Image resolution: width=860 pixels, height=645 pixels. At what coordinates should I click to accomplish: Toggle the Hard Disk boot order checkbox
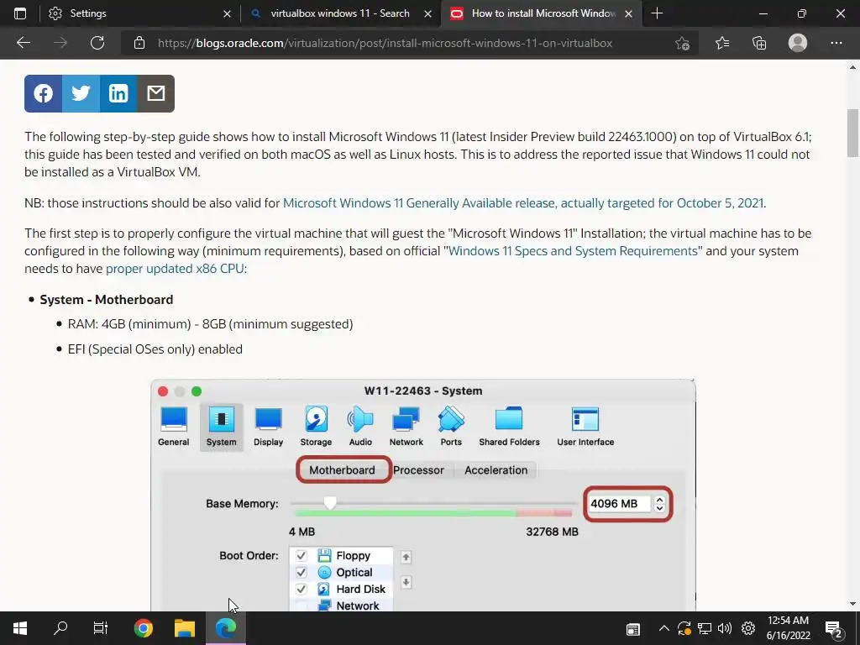302,589
